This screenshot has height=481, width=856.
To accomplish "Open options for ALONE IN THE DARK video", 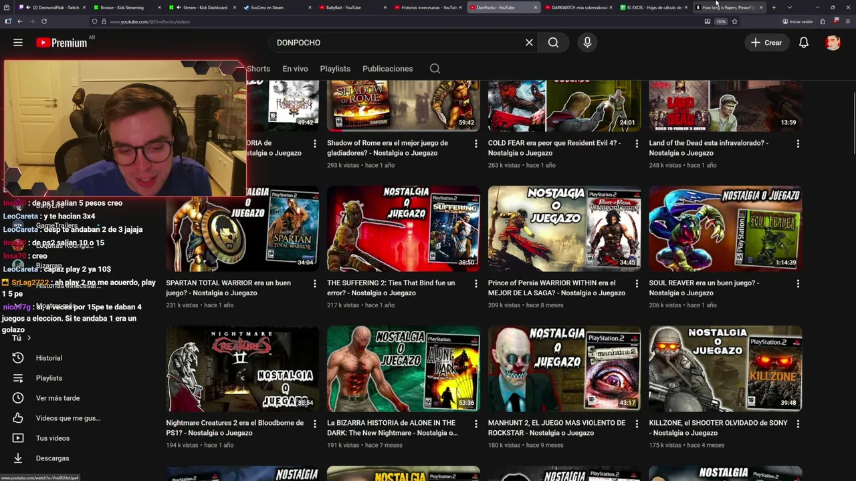I will (476, 424).
